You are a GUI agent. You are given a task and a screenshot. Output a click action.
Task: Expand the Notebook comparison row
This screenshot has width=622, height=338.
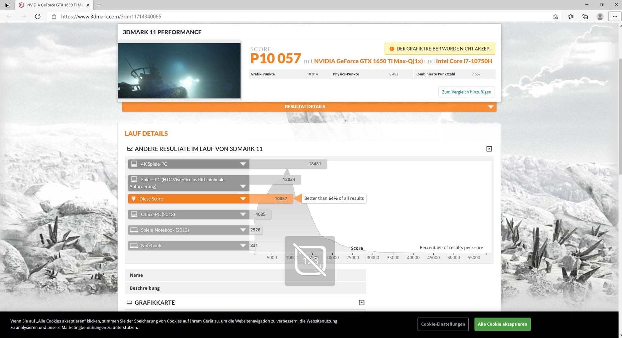pyautogui.click(x=243, y=245)
